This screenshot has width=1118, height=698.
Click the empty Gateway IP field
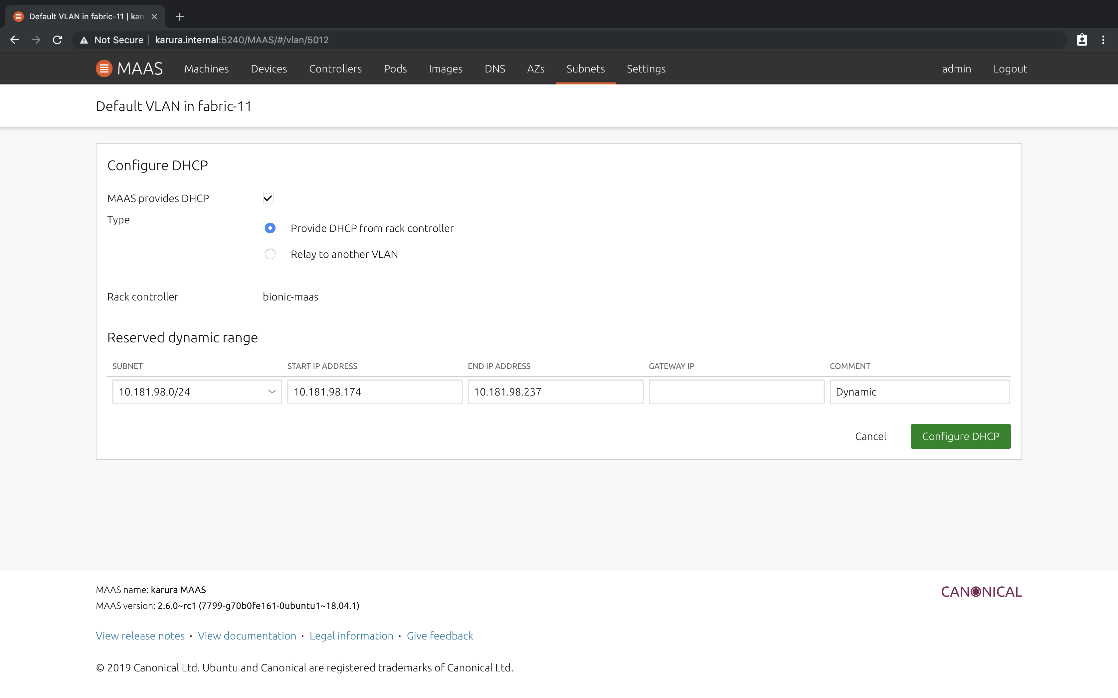736,392
